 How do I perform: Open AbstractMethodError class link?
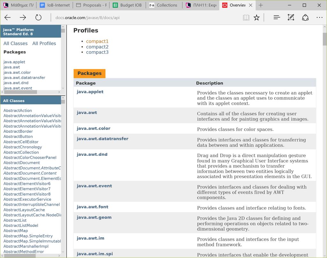[x=24, y=252]
